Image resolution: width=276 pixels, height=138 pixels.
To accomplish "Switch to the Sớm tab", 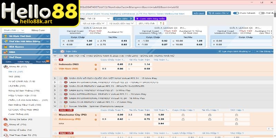I will coord(8,62).
